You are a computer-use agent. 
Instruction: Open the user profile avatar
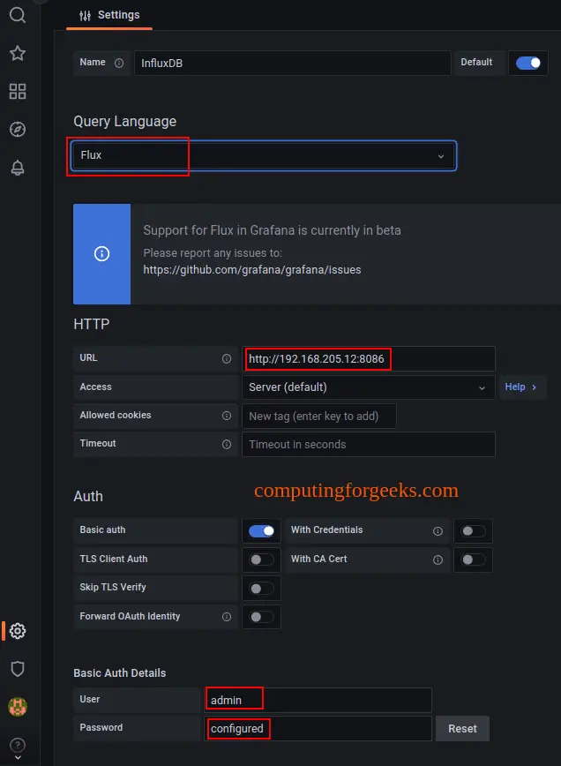(x=18, y=706)
